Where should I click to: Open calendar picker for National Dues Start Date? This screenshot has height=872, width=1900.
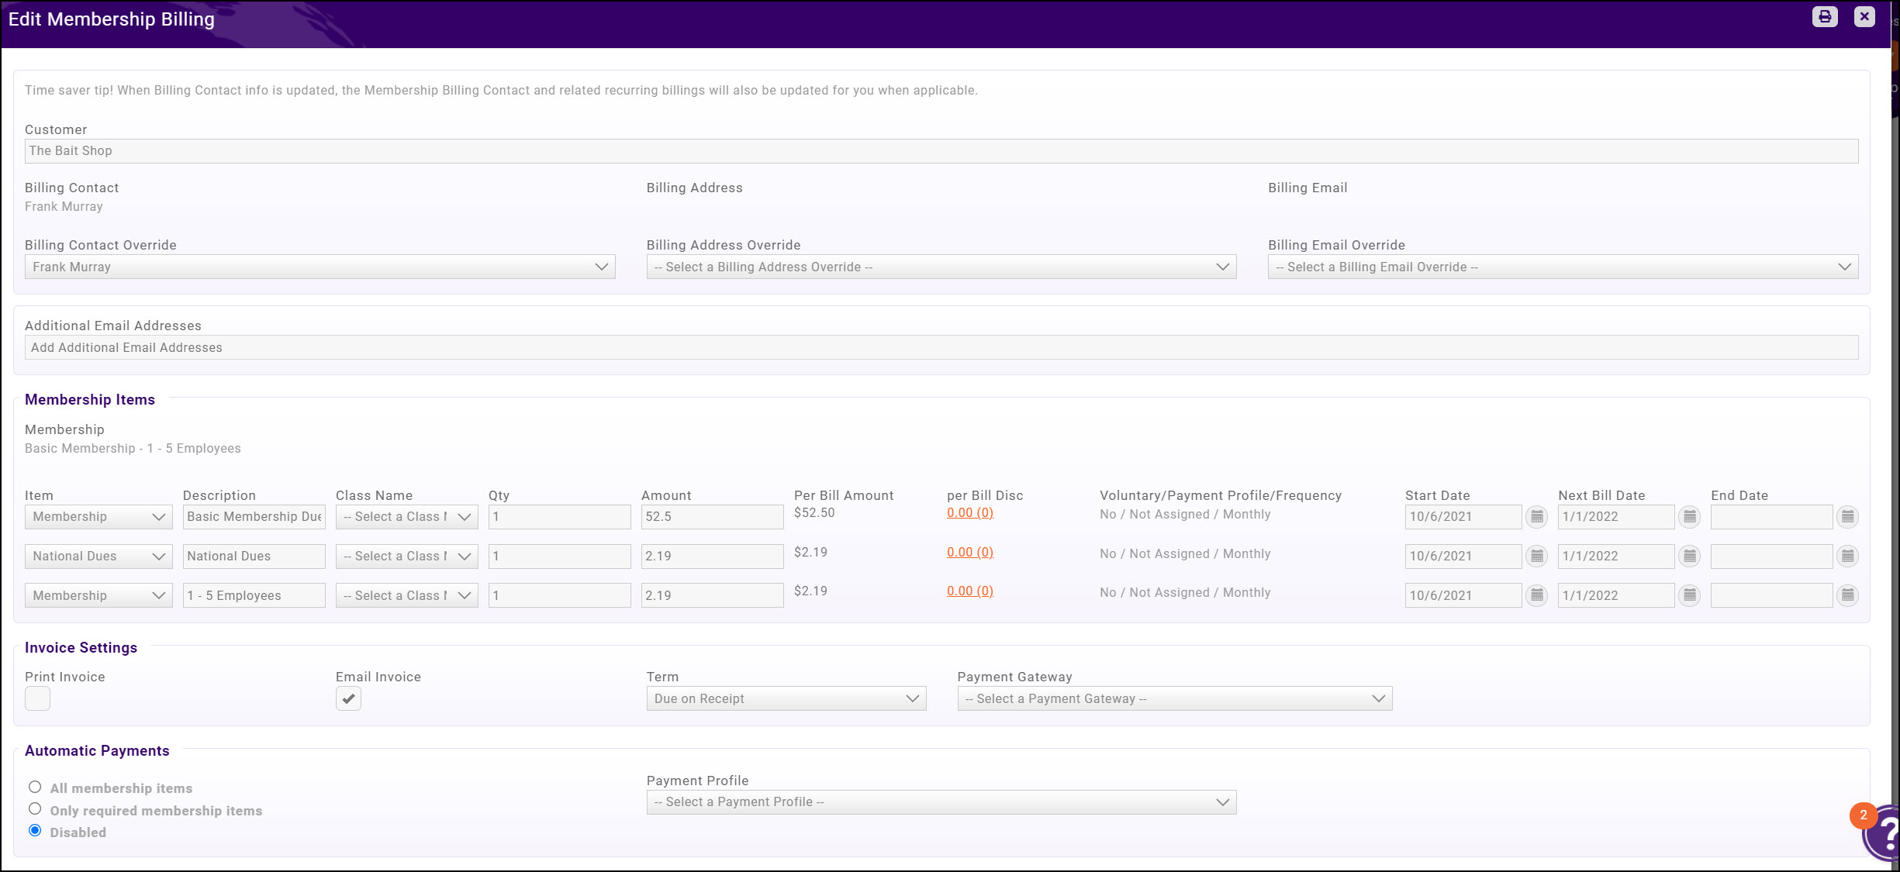(1536, 556)
